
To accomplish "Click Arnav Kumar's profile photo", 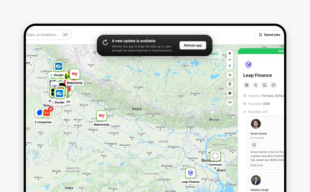I will coord(256,124).
